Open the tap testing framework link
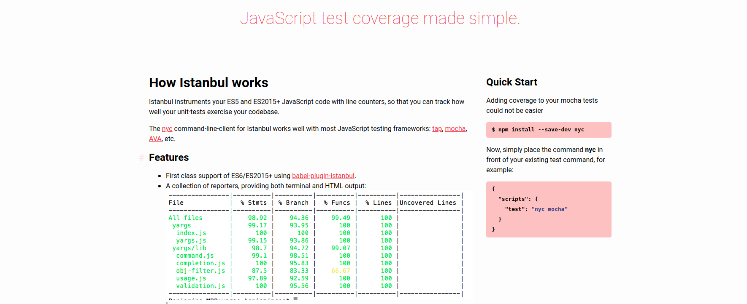Image resolution: width=747 pixels, height=304 pixels. [437, 129]
